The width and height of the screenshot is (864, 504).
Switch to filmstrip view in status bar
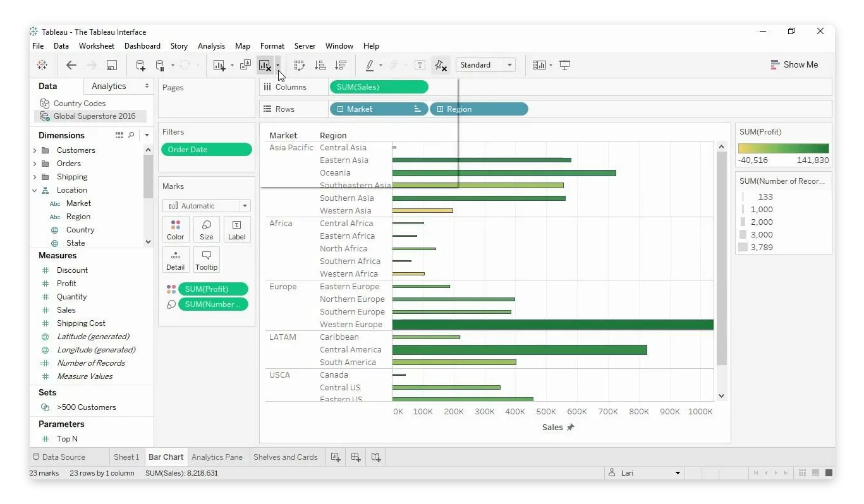pos(816,473)
